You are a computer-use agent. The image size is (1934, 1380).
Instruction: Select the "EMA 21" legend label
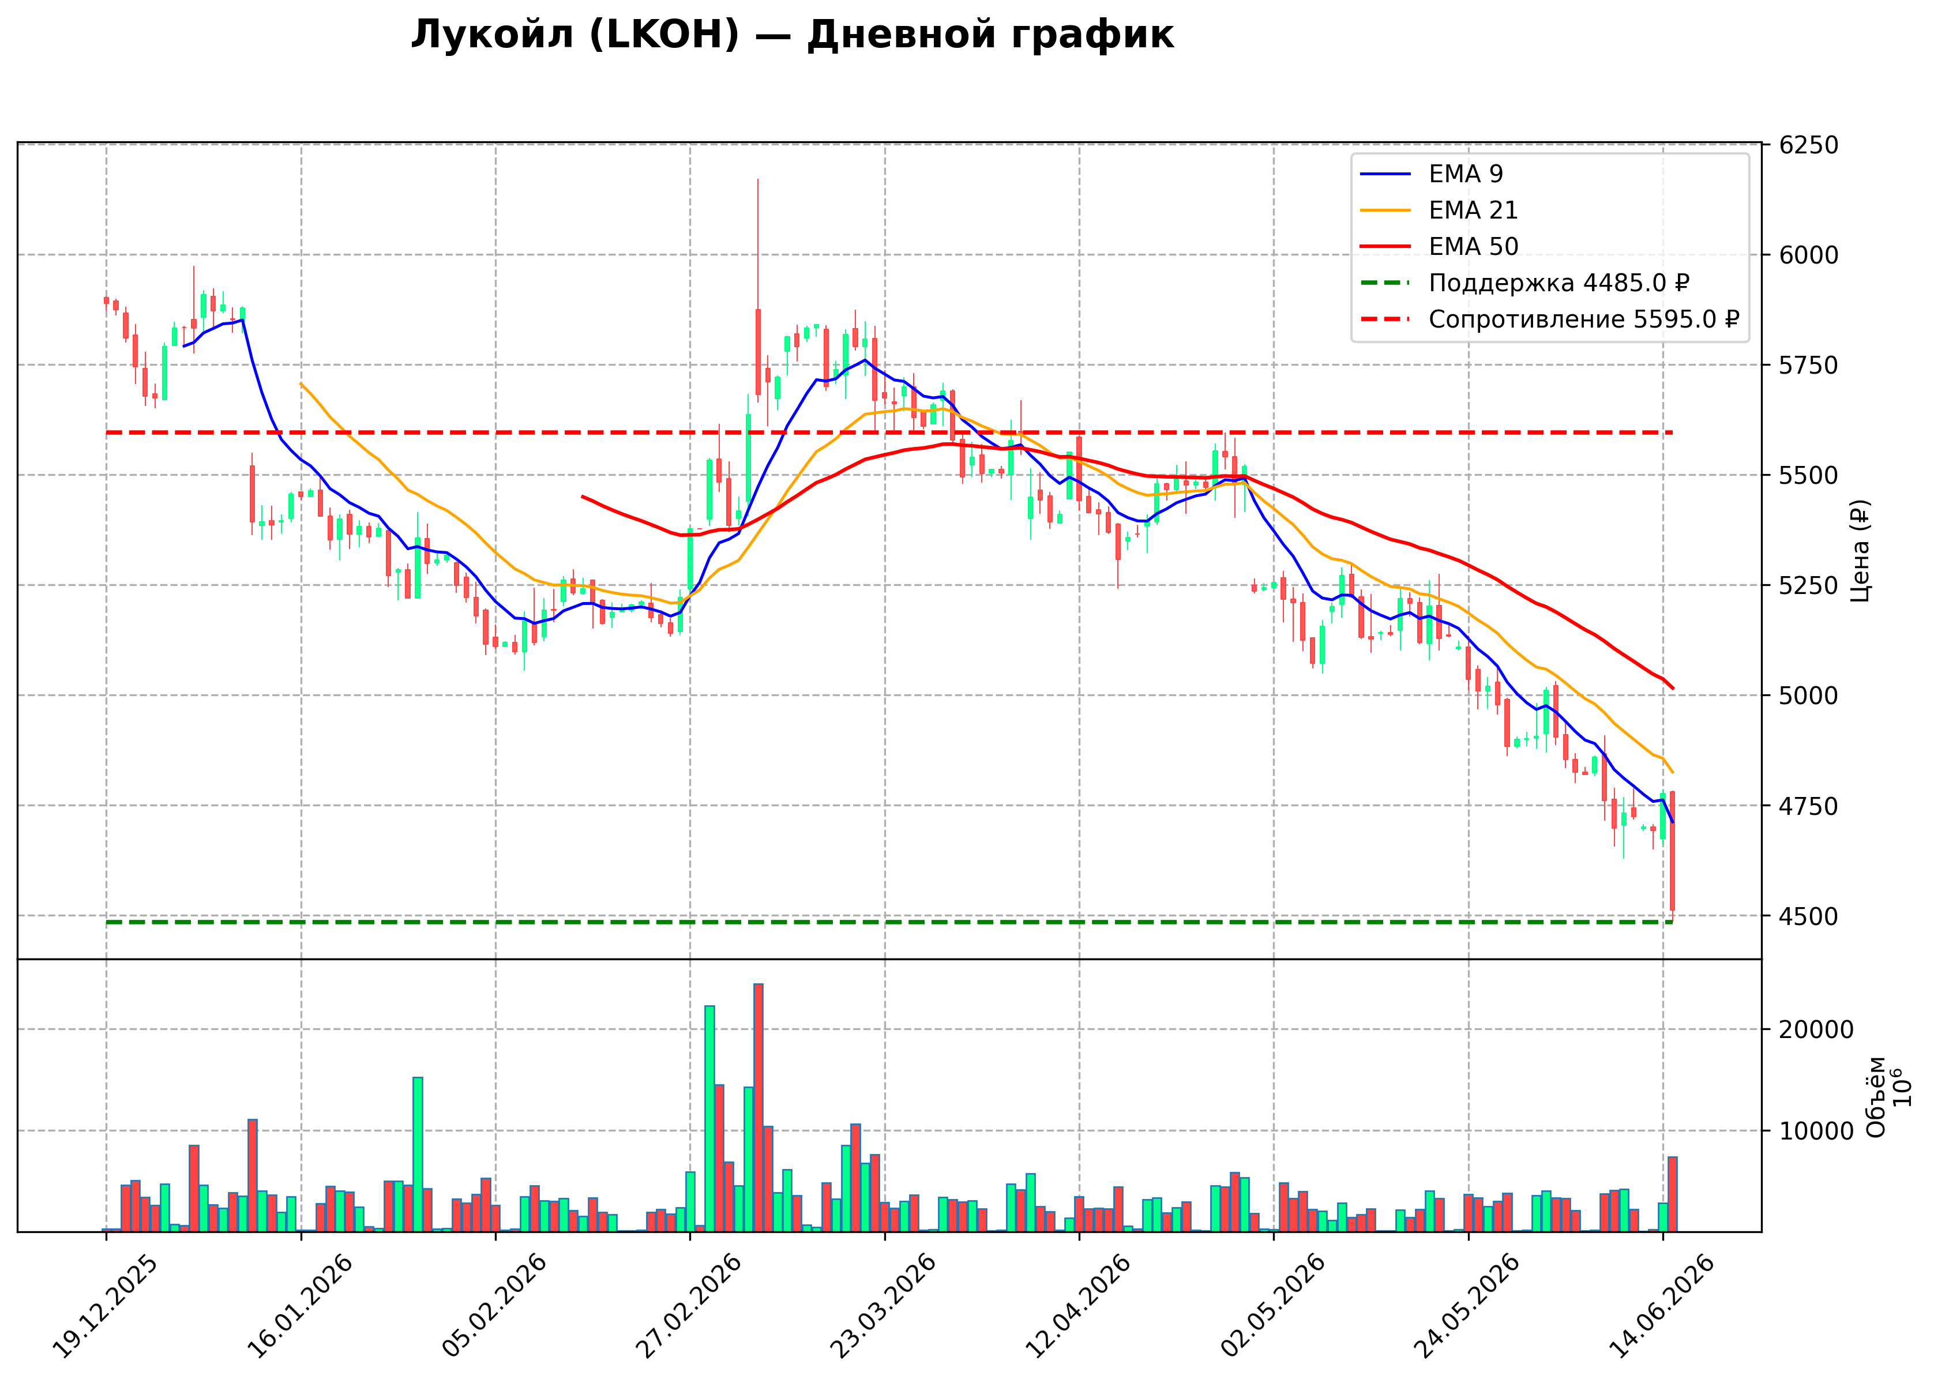coord(1473,210)
